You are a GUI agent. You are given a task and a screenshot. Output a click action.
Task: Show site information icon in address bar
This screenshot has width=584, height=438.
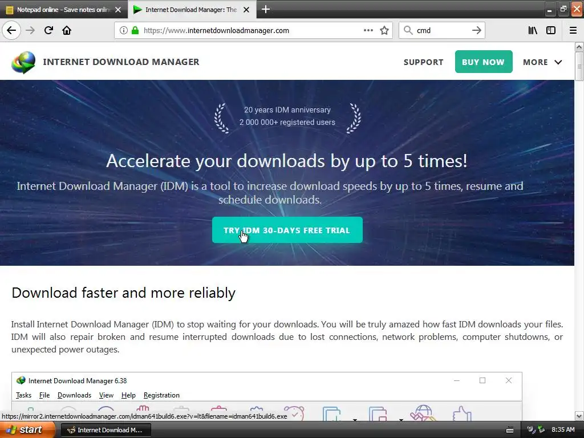pos(124,31)
